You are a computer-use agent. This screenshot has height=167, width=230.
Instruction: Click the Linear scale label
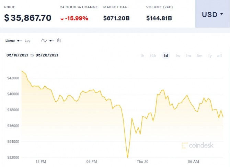point(10,41)
